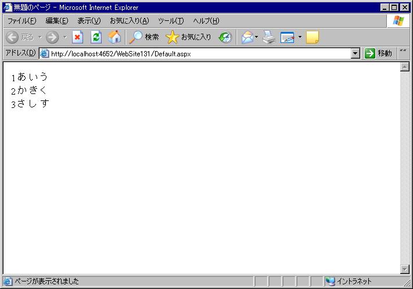This screenshot has height=289, width=413.
Task: Minimize the Internet Explorer window
Action: click(385, 8)
